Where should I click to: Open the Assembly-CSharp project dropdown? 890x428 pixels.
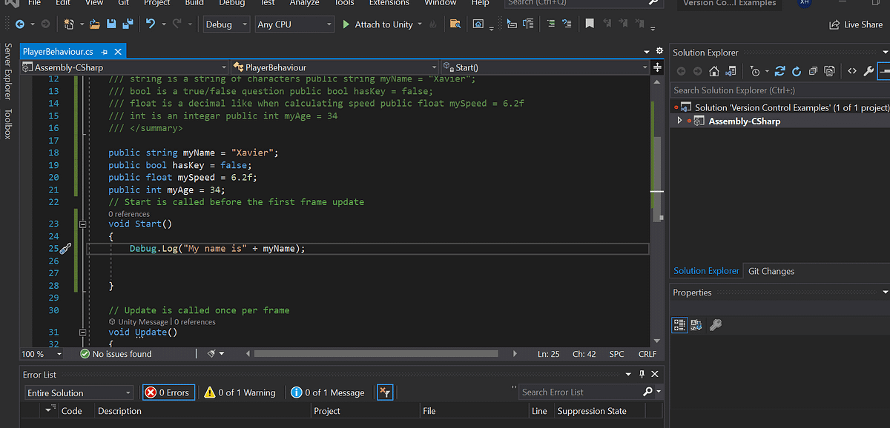click(x=125, y=67)
